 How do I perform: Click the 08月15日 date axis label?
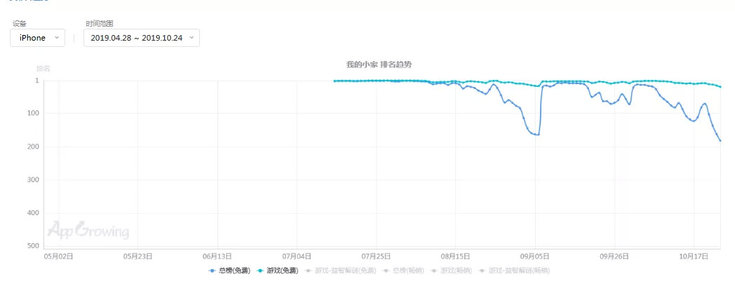point(456,256)
